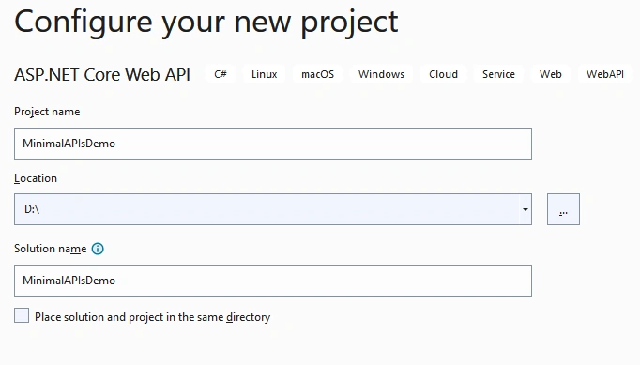Select the C# tag
640x365 pixels.
[221, 74]
